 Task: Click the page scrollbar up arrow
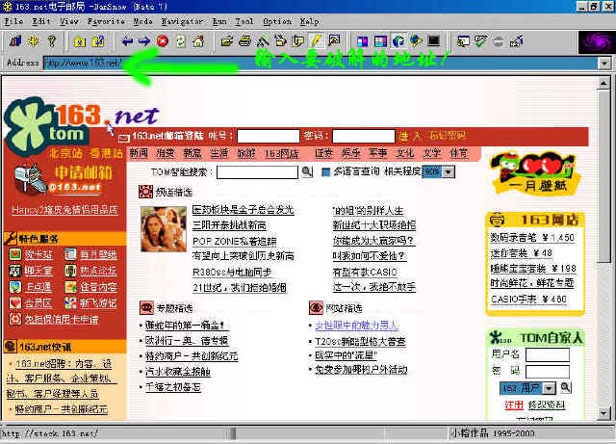click(603, 83)
